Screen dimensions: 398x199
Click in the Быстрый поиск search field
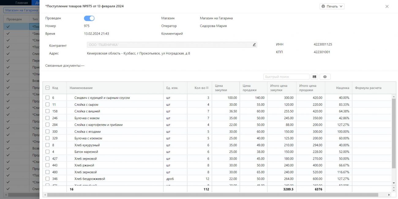(286, 77)
